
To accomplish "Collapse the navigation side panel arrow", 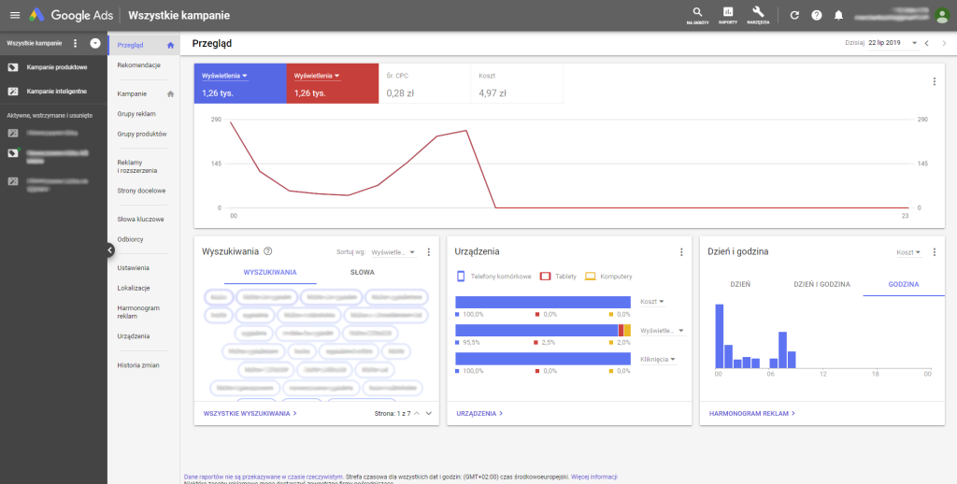I will pyautogui.click(x=109, y=249).
